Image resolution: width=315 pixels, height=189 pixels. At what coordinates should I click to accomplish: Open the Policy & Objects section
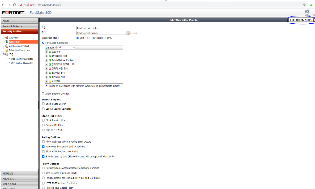[x=19, y=26]
